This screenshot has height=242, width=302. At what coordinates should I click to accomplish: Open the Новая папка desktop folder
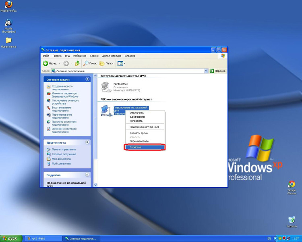pos(8,43)
